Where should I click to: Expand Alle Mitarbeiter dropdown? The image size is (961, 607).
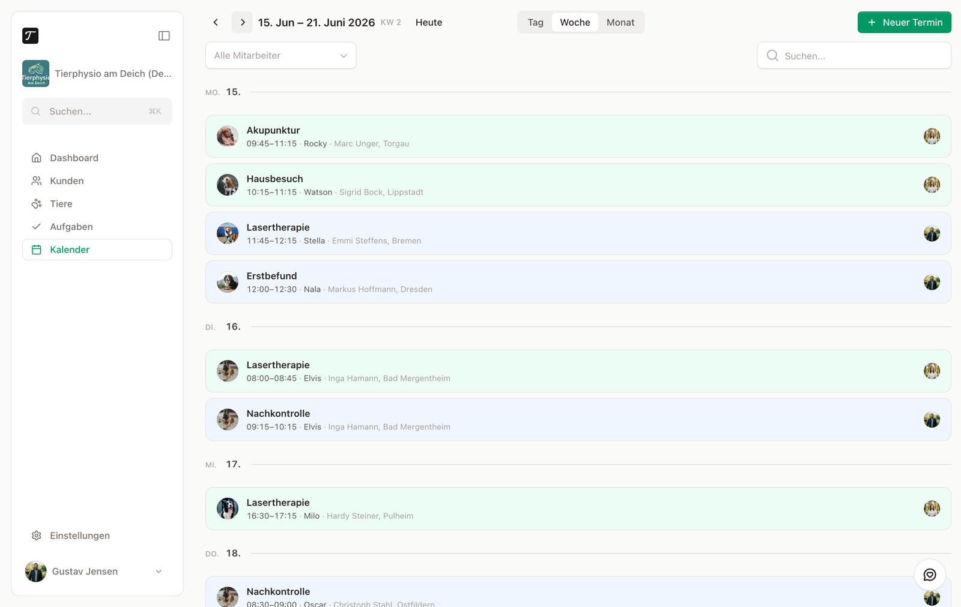tap(281, 55)
